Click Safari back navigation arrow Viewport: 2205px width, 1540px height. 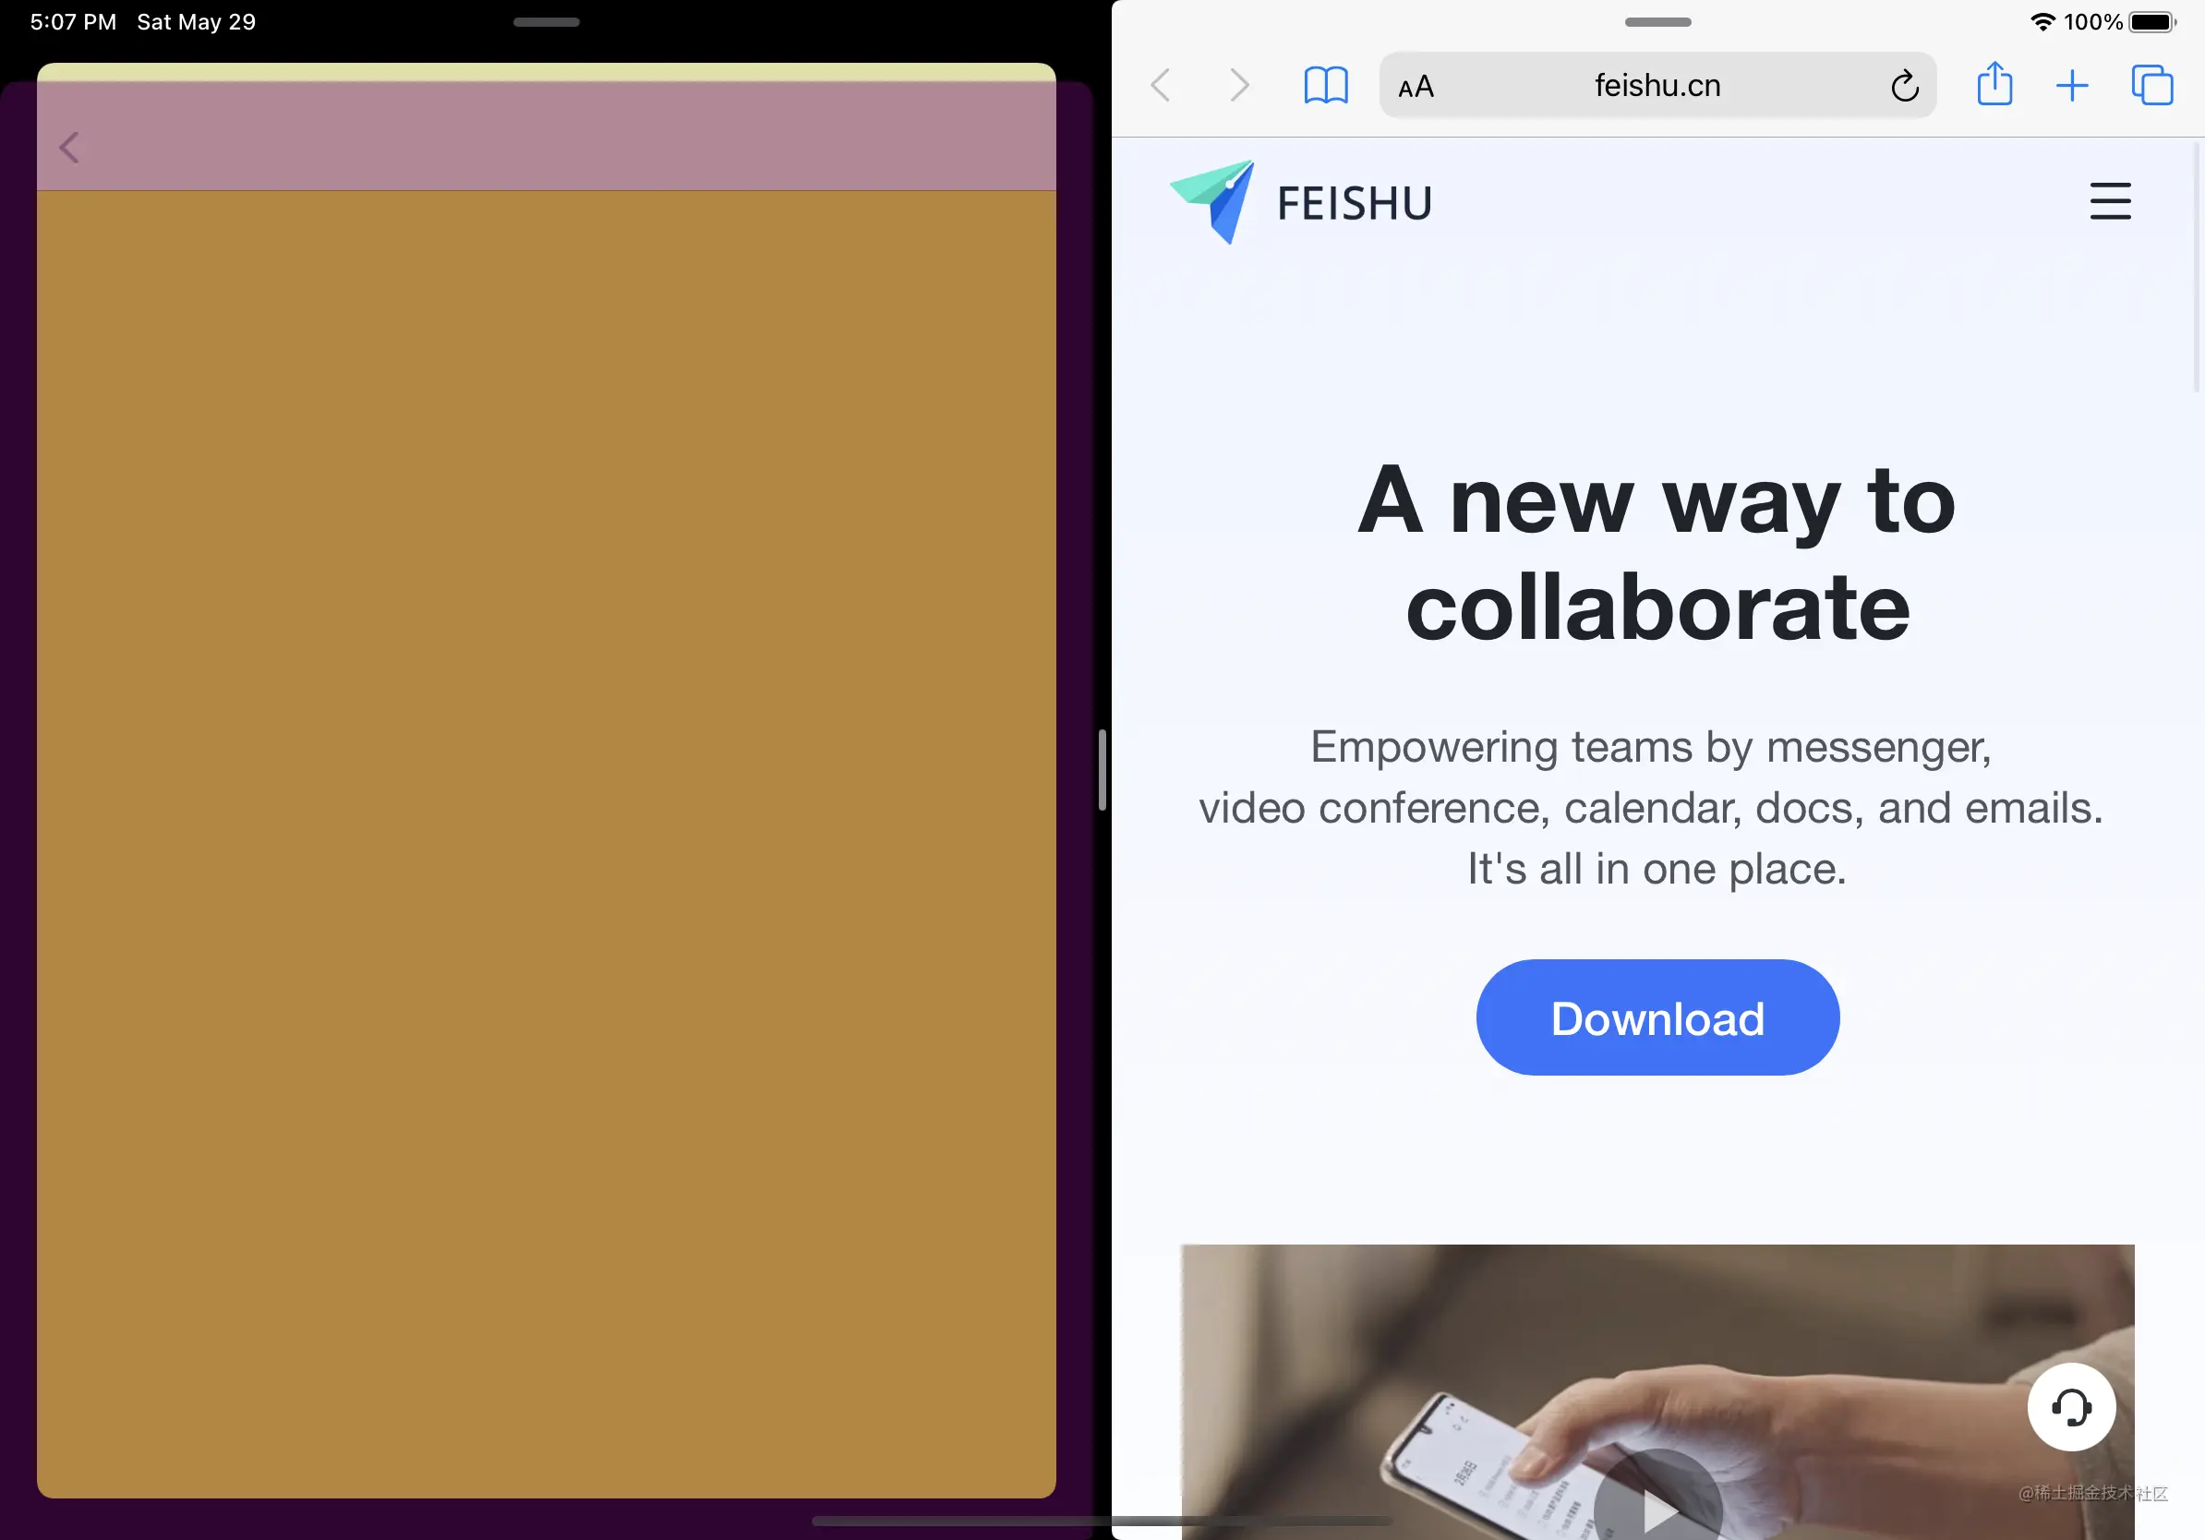(1162, 86)
